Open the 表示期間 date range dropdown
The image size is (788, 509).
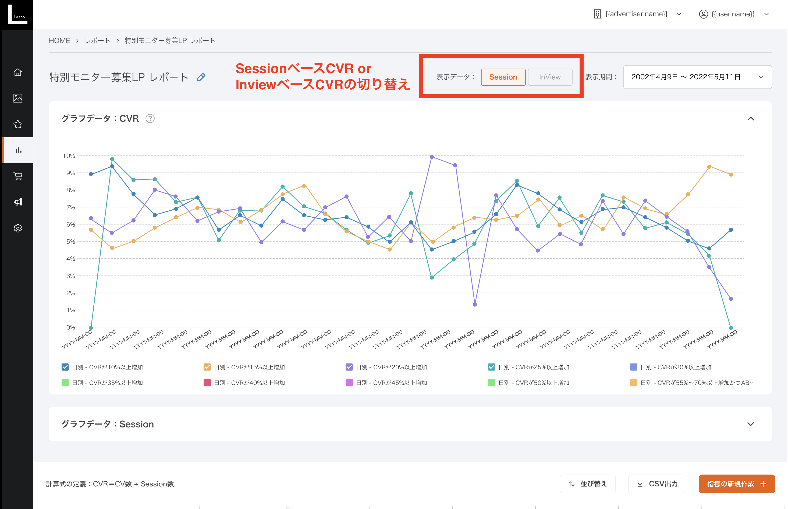click(x=697, y=77)
